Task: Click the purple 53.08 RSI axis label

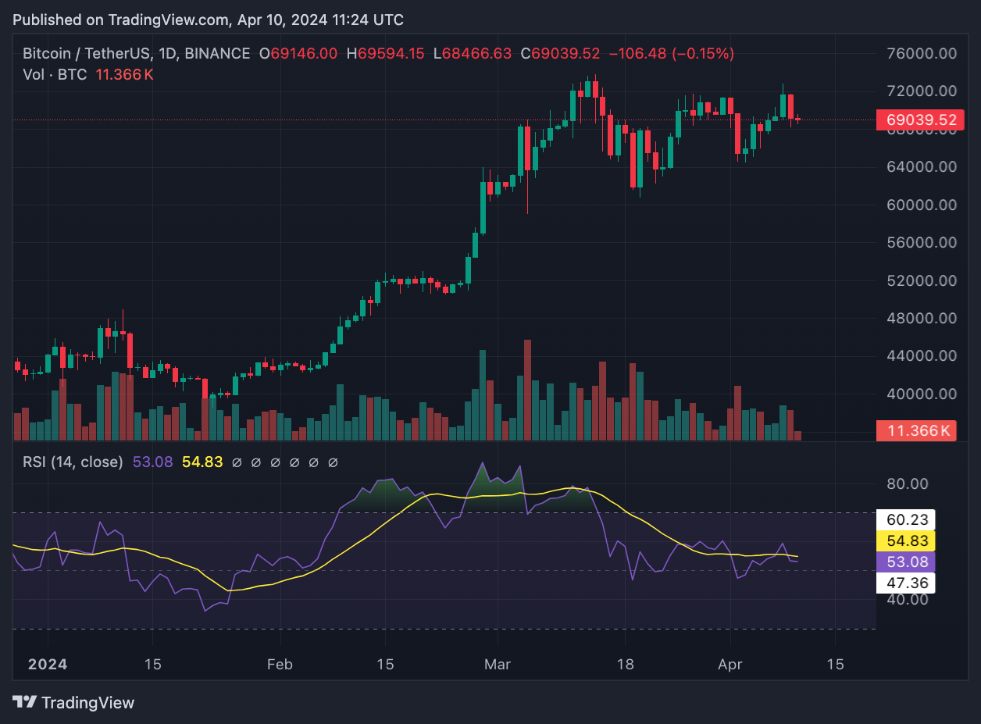Action: point(906,562)
